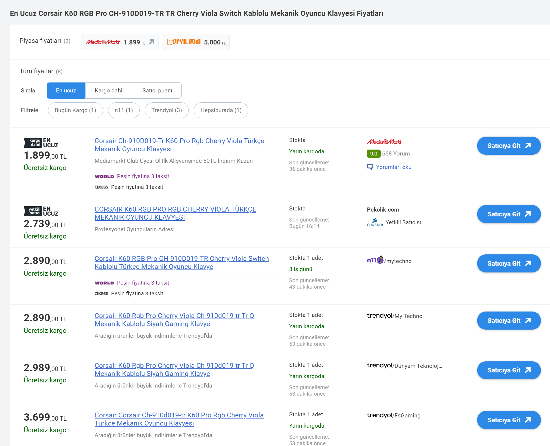This screenshot has width=550, height=446.
Task: Toggle the n11 (1) filter chip
Action: tap(124, 110)
